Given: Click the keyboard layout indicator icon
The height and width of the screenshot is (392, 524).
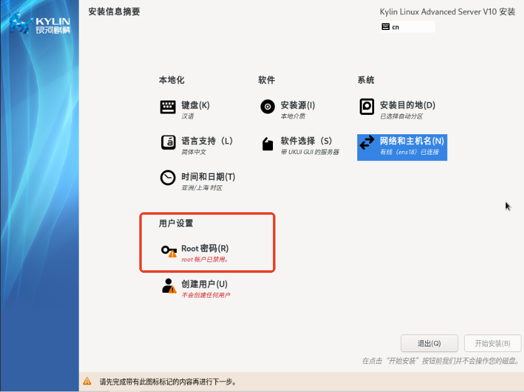Looking at the screenshot, I should pos(385,27).
